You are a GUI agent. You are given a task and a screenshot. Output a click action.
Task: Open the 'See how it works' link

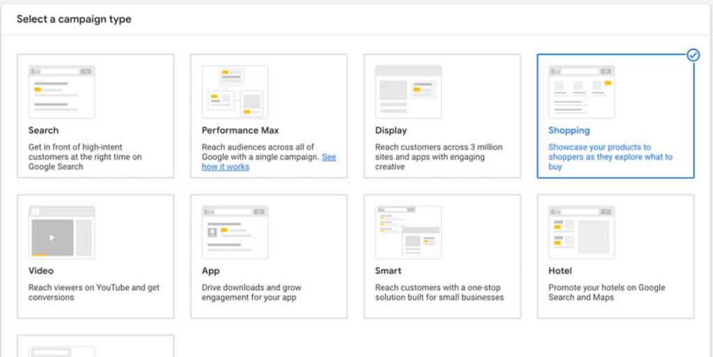269,162
